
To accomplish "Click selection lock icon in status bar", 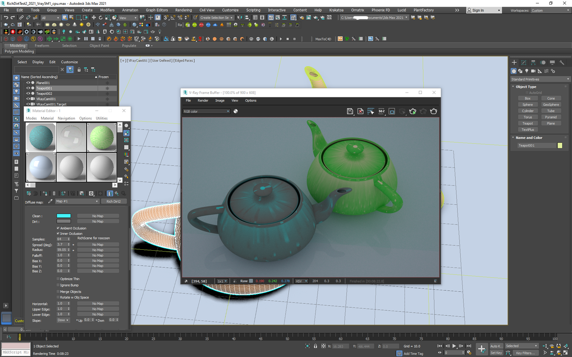I will coord(315,346).
